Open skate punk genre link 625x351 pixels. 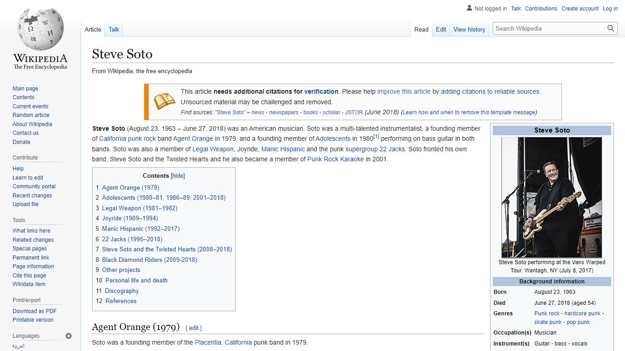pos(548,322)
